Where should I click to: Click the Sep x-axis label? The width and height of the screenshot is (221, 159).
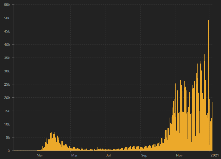coord(144,155)
